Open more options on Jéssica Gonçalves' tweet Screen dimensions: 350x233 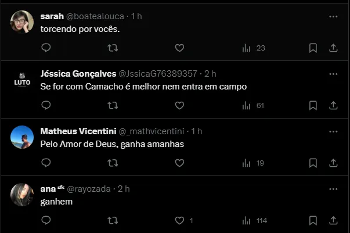coord(333,74)
